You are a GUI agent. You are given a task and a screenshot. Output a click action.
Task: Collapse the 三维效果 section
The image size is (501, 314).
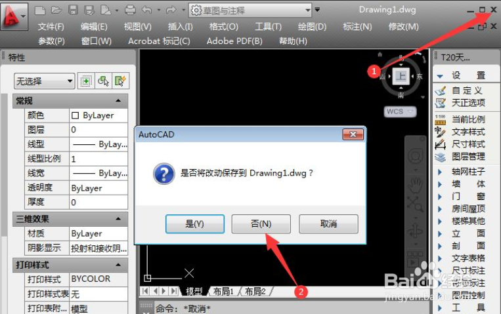[x=118, y=219]
